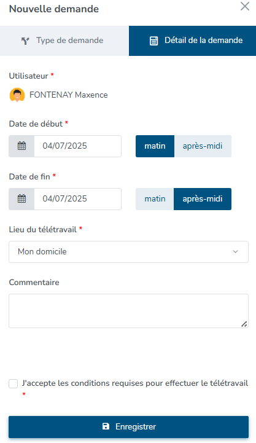The image size is (256, 443).
Task: Grab the comment box resize handle
Action: [244, 324]
